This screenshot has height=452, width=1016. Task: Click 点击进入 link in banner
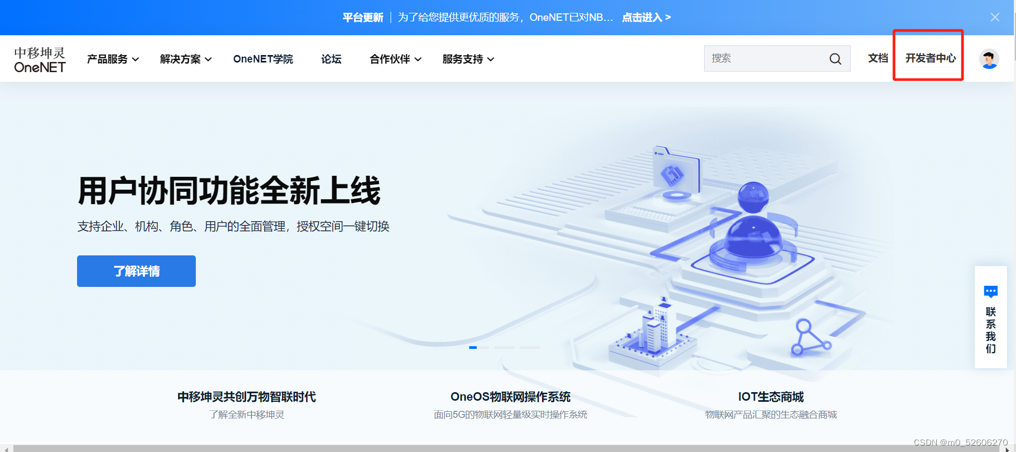(x=646, y=17)
